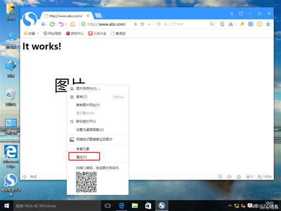Open File Explorer from the taskbar
This screenshot has width=281, height=211.
click(135, 206)
